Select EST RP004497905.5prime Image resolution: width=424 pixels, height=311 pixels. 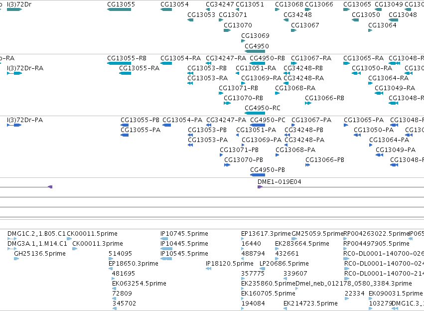(376, 244)
